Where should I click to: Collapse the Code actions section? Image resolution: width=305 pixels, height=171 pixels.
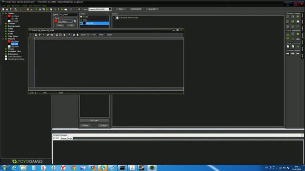pyautogui.click(x=286, y=43)
